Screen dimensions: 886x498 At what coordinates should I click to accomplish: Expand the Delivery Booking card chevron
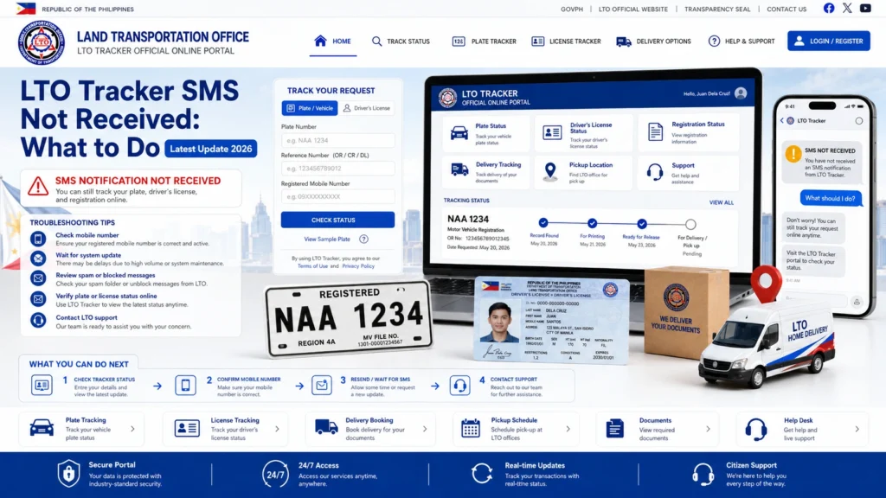425,429
